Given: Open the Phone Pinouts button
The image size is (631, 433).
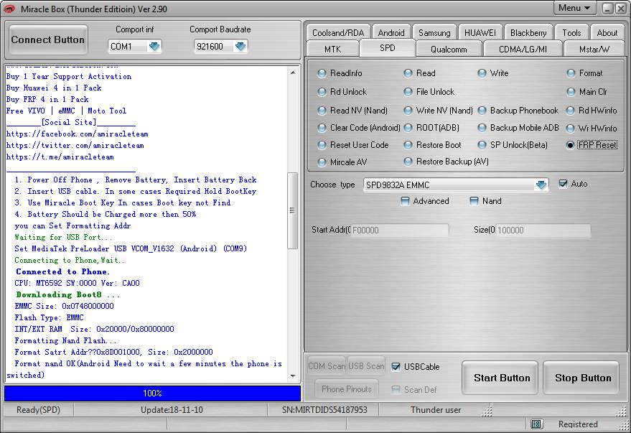Looking at the screenshot, I should [347, 389].
